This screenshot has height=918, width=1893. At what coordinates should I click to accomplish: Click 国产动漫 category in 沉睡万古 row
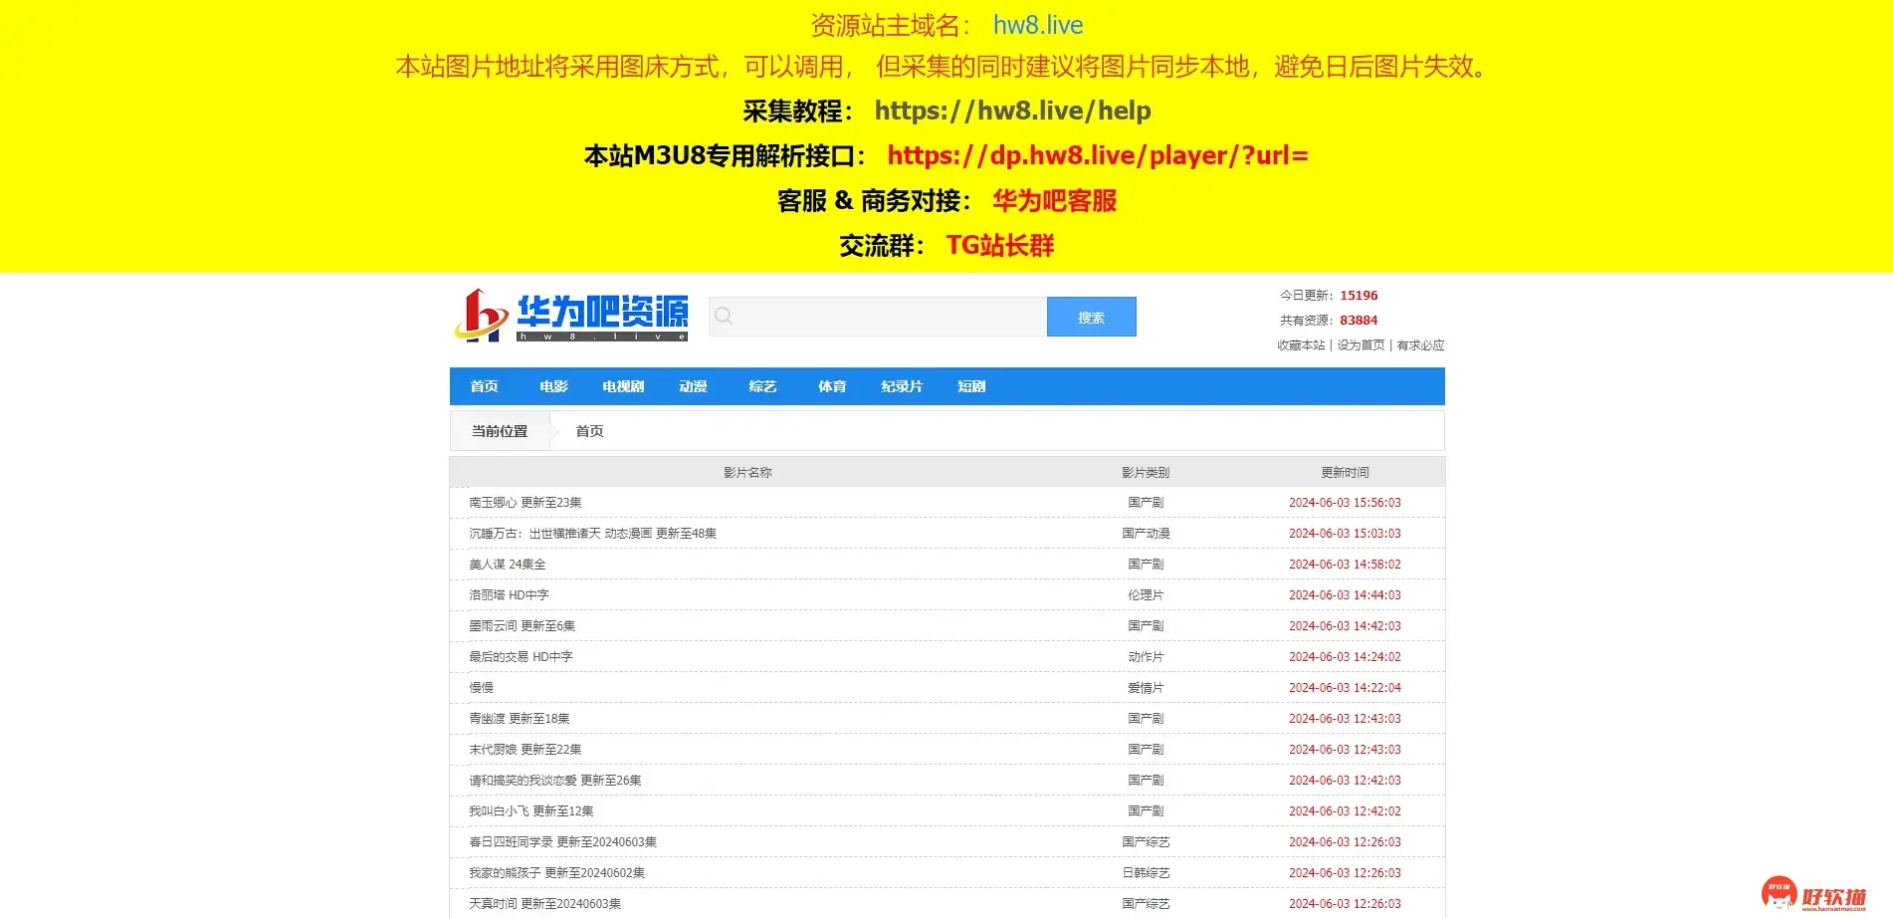point(1146,534)
